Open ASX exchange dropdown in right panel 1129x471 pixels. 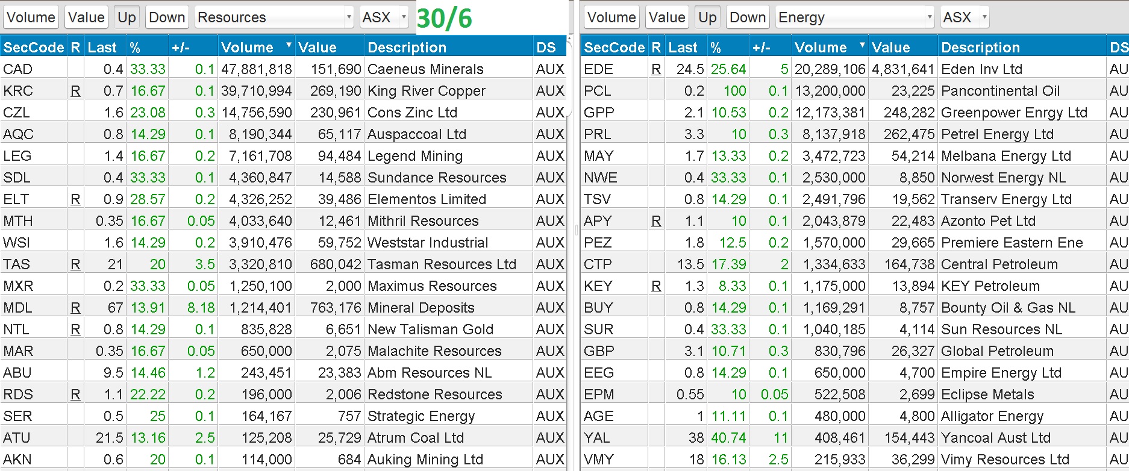coord(965,17)
